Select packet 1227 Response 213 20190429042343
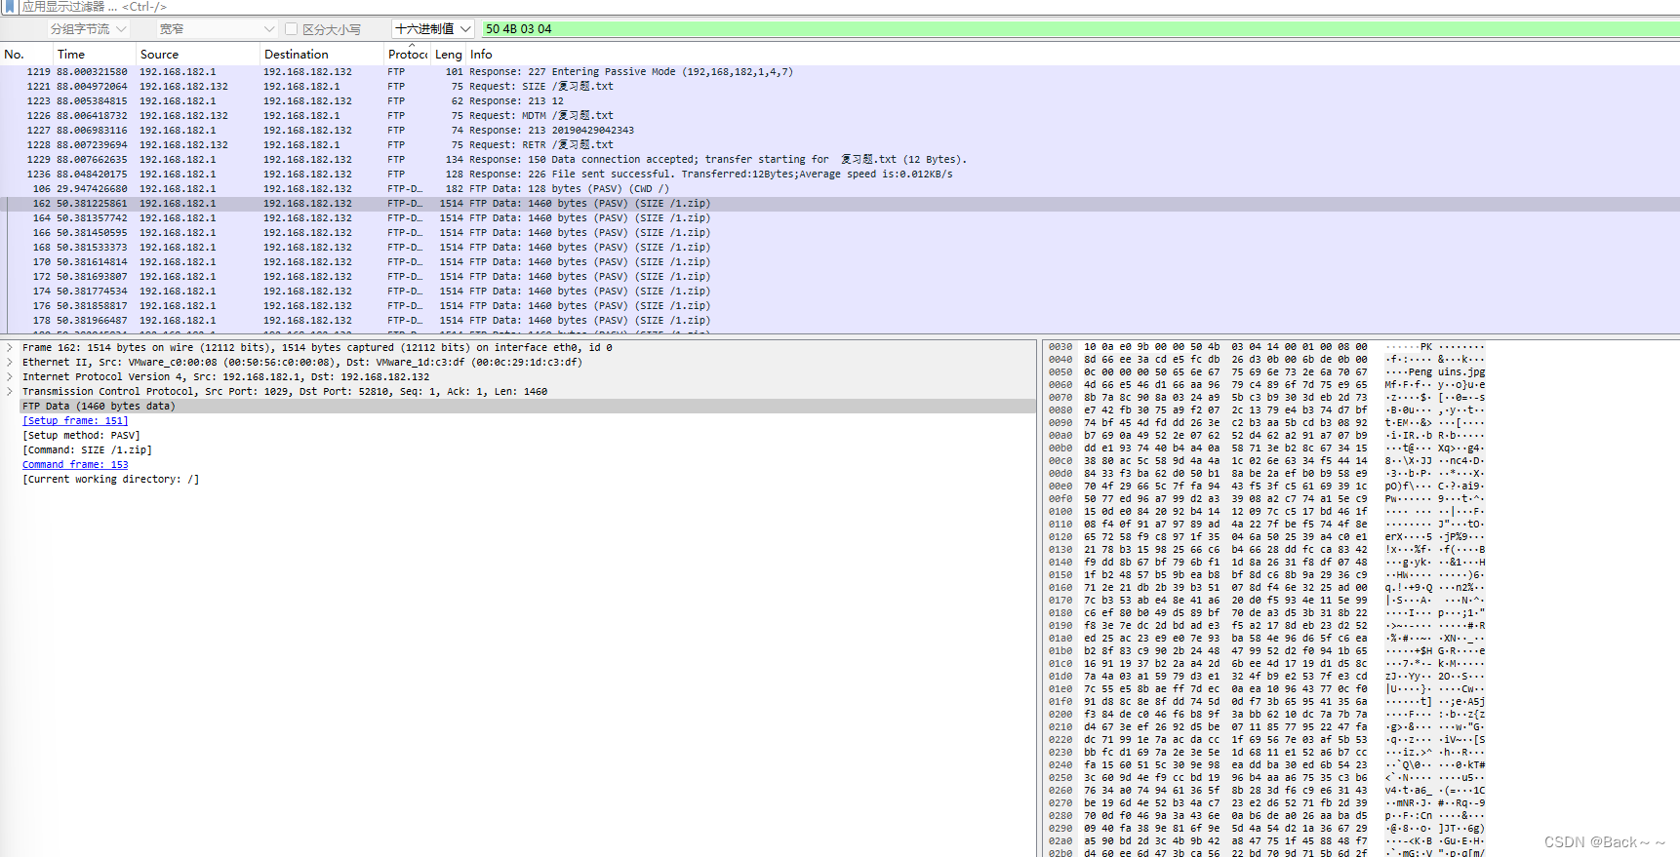Image resolution: width=1680 pixels, height=857 pixels. [840, 130]
